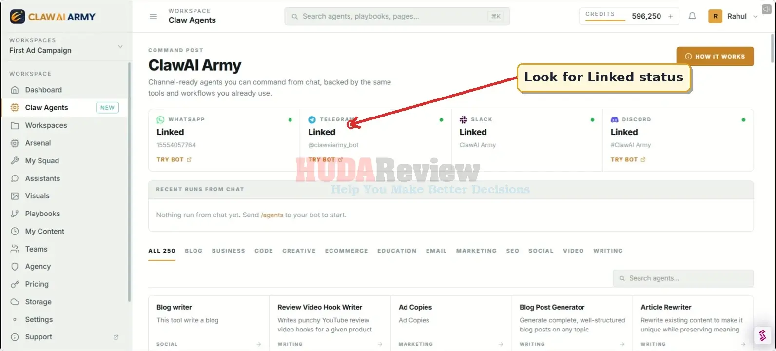This screenshot has height=351, width=776.
Task: Click Try Bot under Discord
Action: coord(628,159)
